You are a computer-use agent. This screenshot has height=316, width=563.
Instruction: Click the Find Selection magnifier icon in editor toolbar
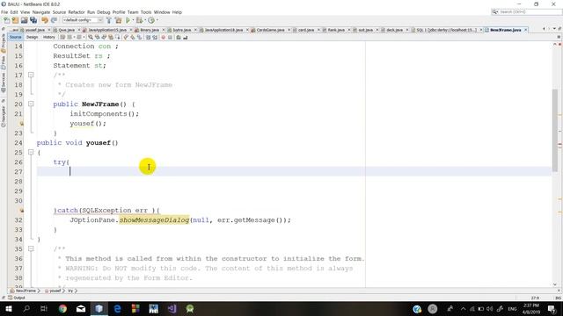click(91, 37)
